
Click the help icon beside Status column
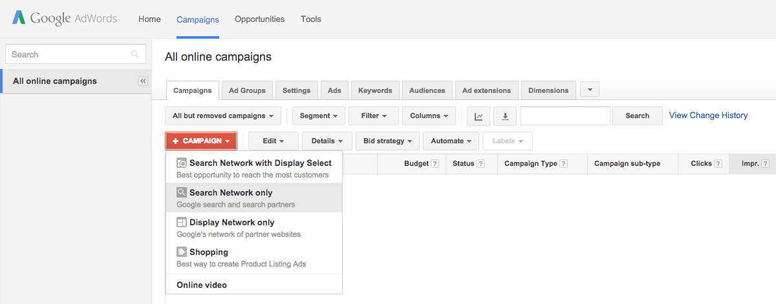tap(481, 164)
